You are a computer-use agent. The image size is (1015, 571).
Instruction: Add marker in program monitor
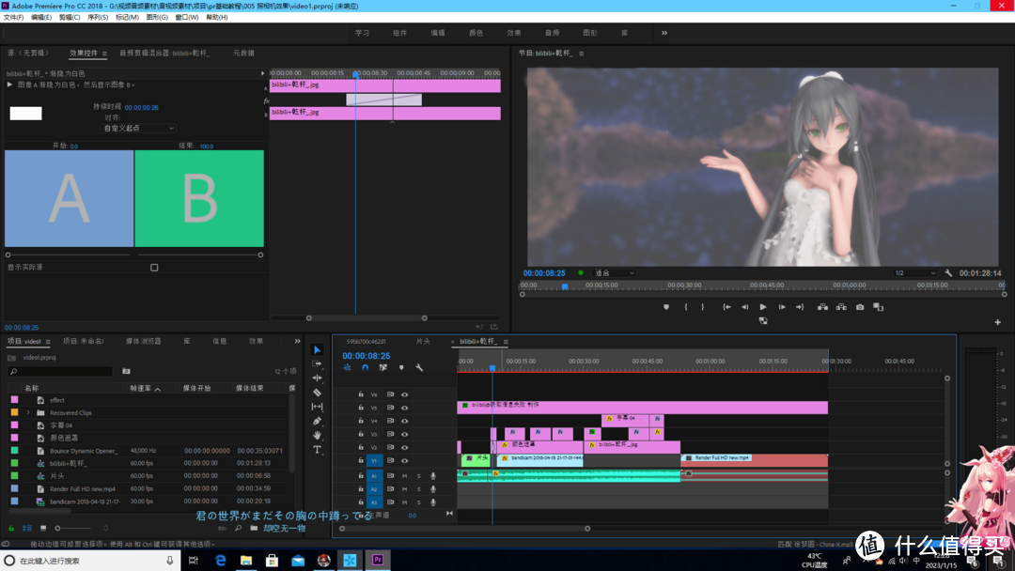[666, 307]
